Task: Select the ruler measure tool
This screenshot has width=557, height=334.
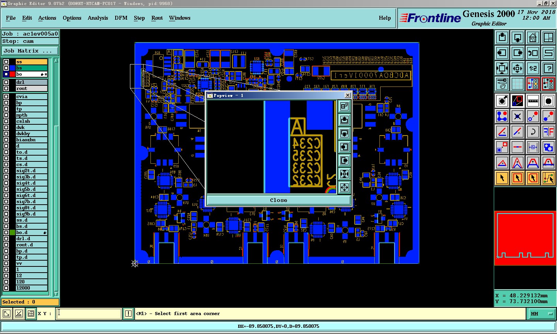Action: [x=533, y=101]
